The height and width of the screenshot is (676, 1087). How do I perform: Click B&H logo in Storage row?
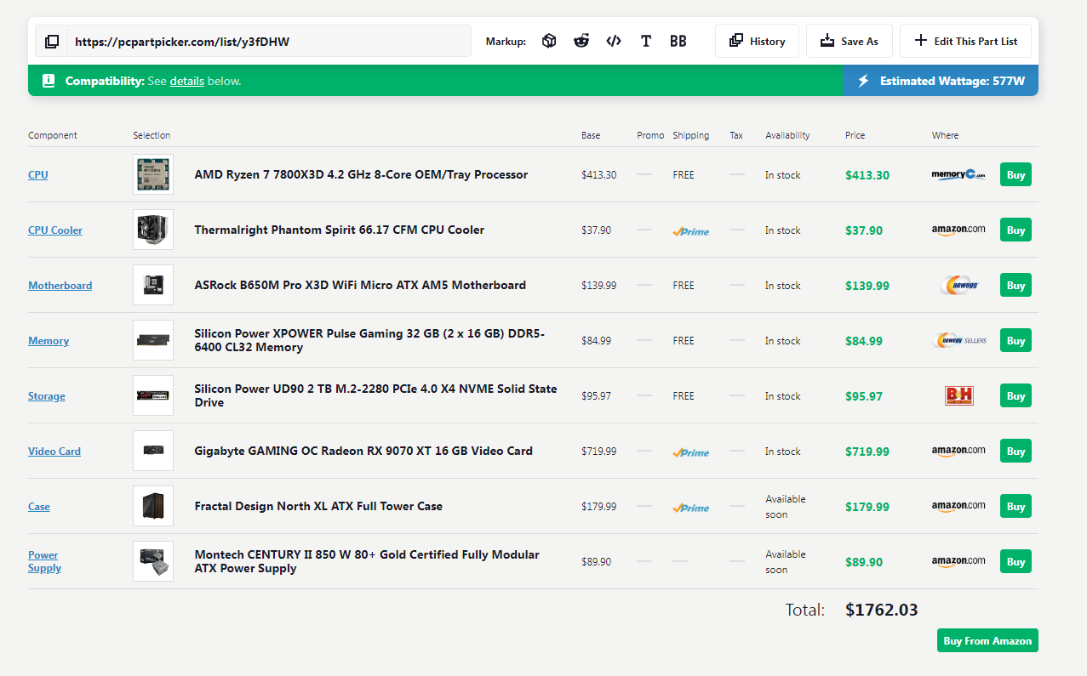pos(958,395)
